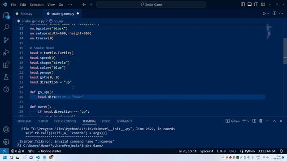
Task: Open the Go menu
Action: click(61, 4)
